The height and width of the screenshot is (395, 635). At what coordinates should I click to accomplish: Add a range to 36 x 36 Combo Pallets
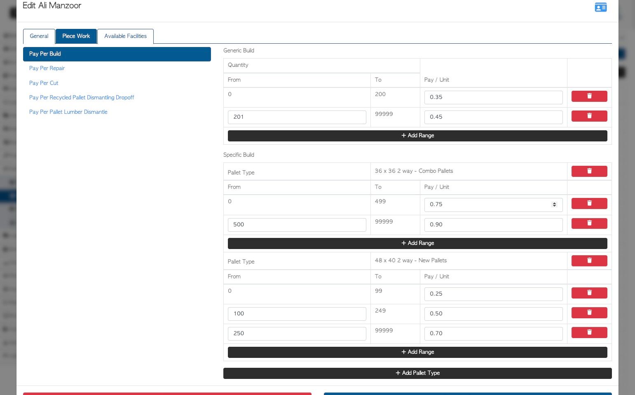(x=417, y=243)
